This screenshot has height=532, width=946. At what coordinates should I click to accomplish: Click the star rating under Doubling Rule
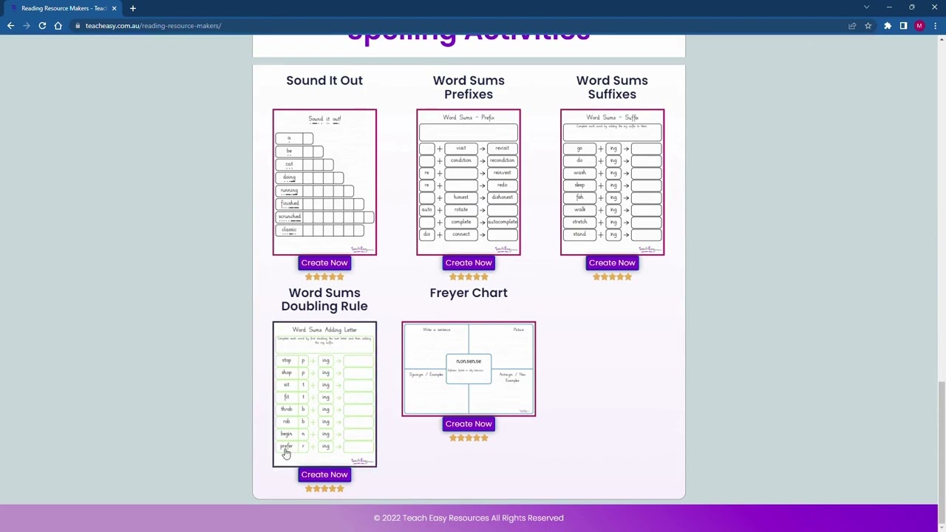point(324,489)
